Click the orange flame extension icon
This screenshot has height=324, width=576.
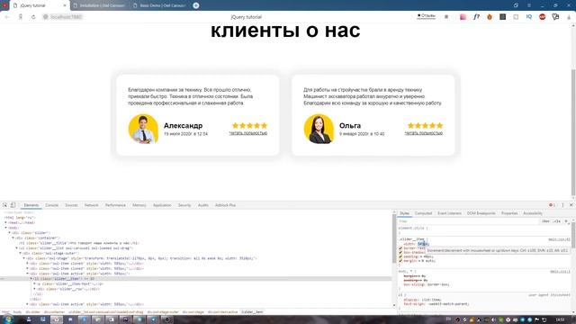[x=490, y=17]
